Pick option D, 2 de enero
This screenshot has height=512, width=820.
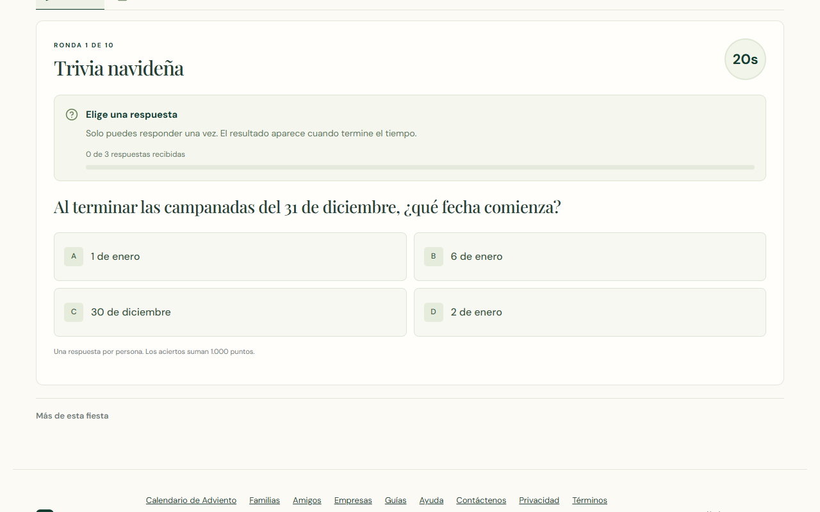(x=590, y=312)
